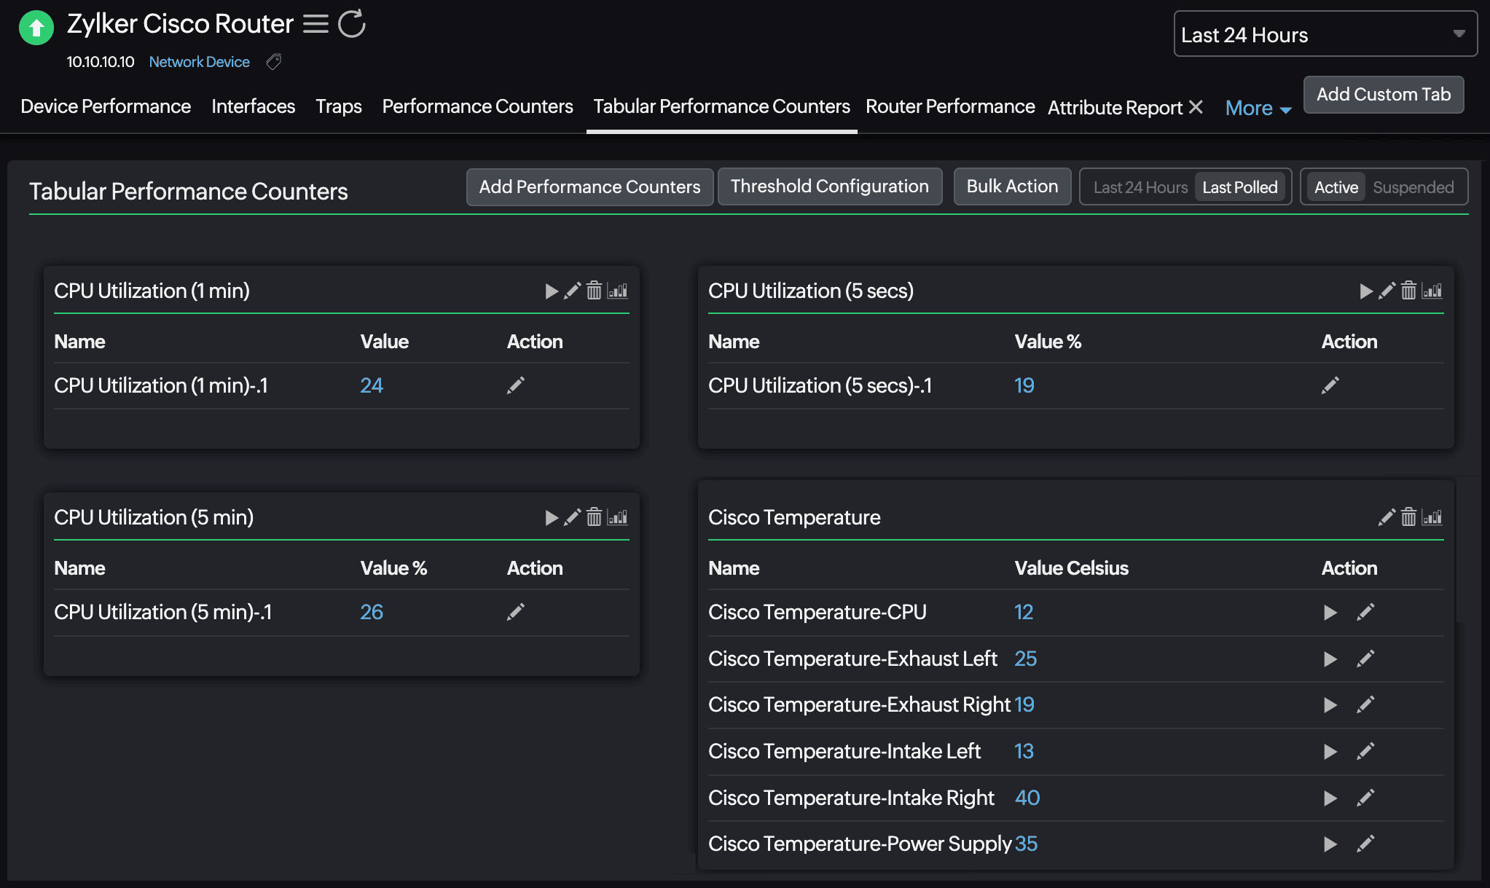This screenshot has width=1490, height=888.
Task: Click the Add Custom Tab button
Action: pos(1384,93)
